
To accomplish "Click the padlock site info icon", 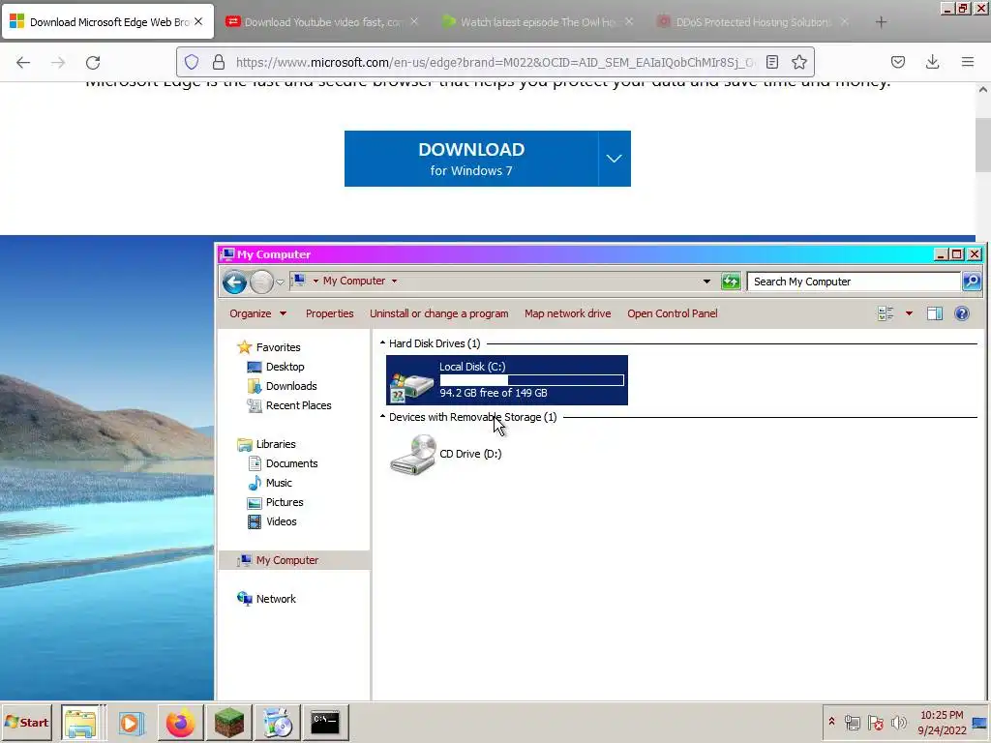I will (x=219, y=62).
